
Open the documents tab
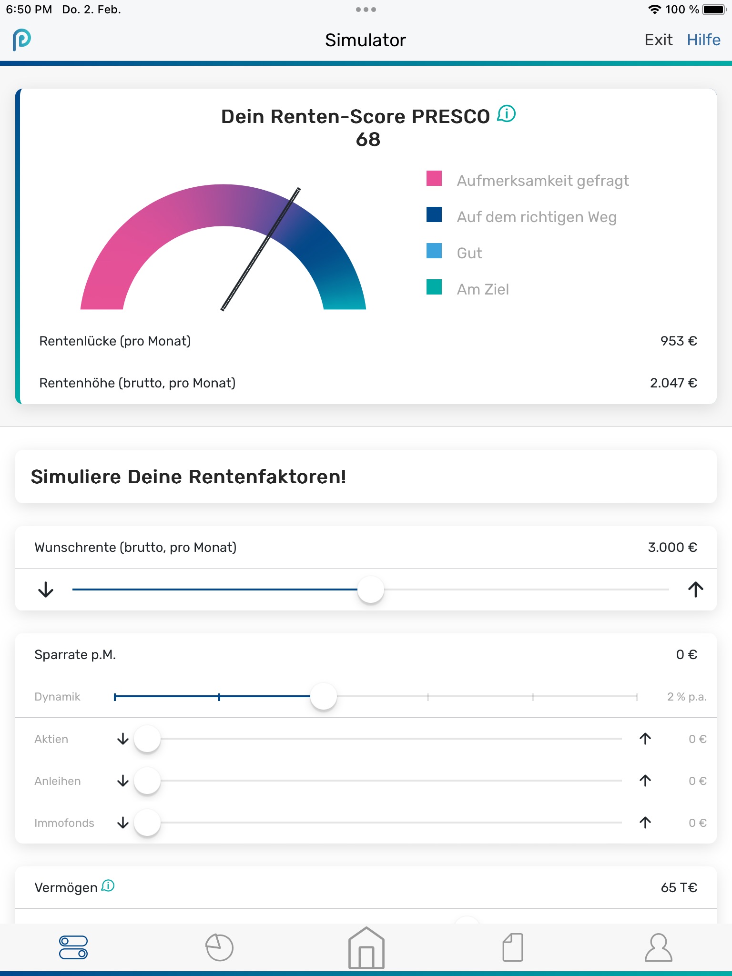(513, 947)
